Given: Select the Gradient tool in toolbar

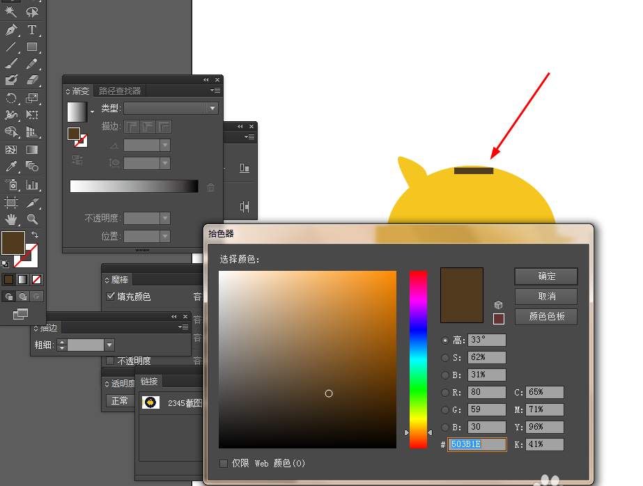Looking at the screenshot, I should pyautogui.click(x=32, y=150).
